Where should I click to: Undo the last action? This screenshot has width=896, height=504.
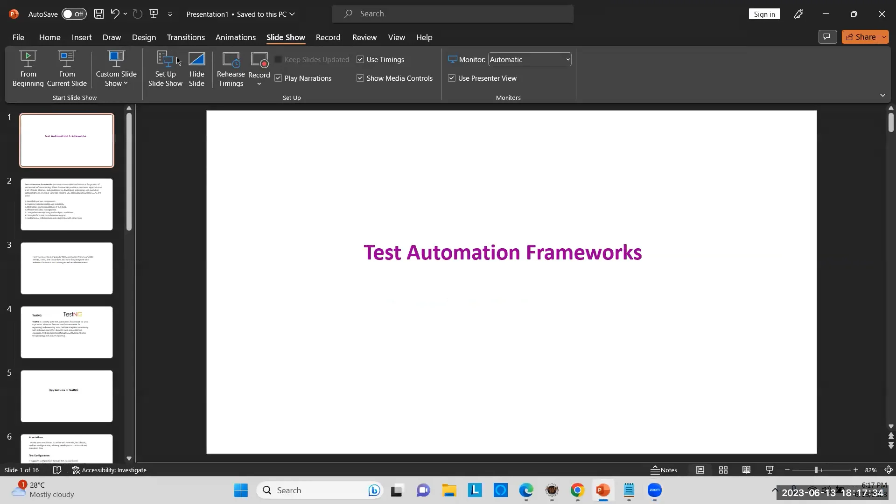coord(114,14)
